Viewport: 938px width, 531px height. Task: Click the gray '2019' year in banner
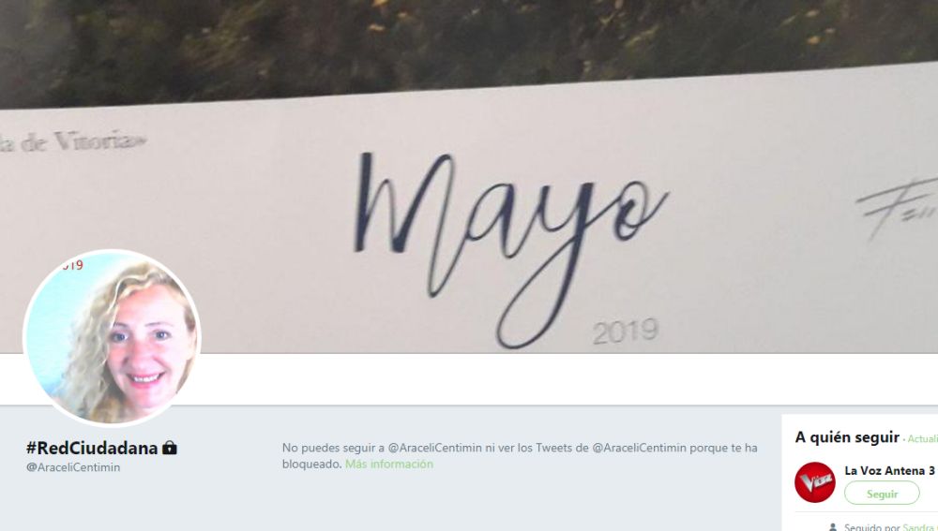tap(626, 332)
